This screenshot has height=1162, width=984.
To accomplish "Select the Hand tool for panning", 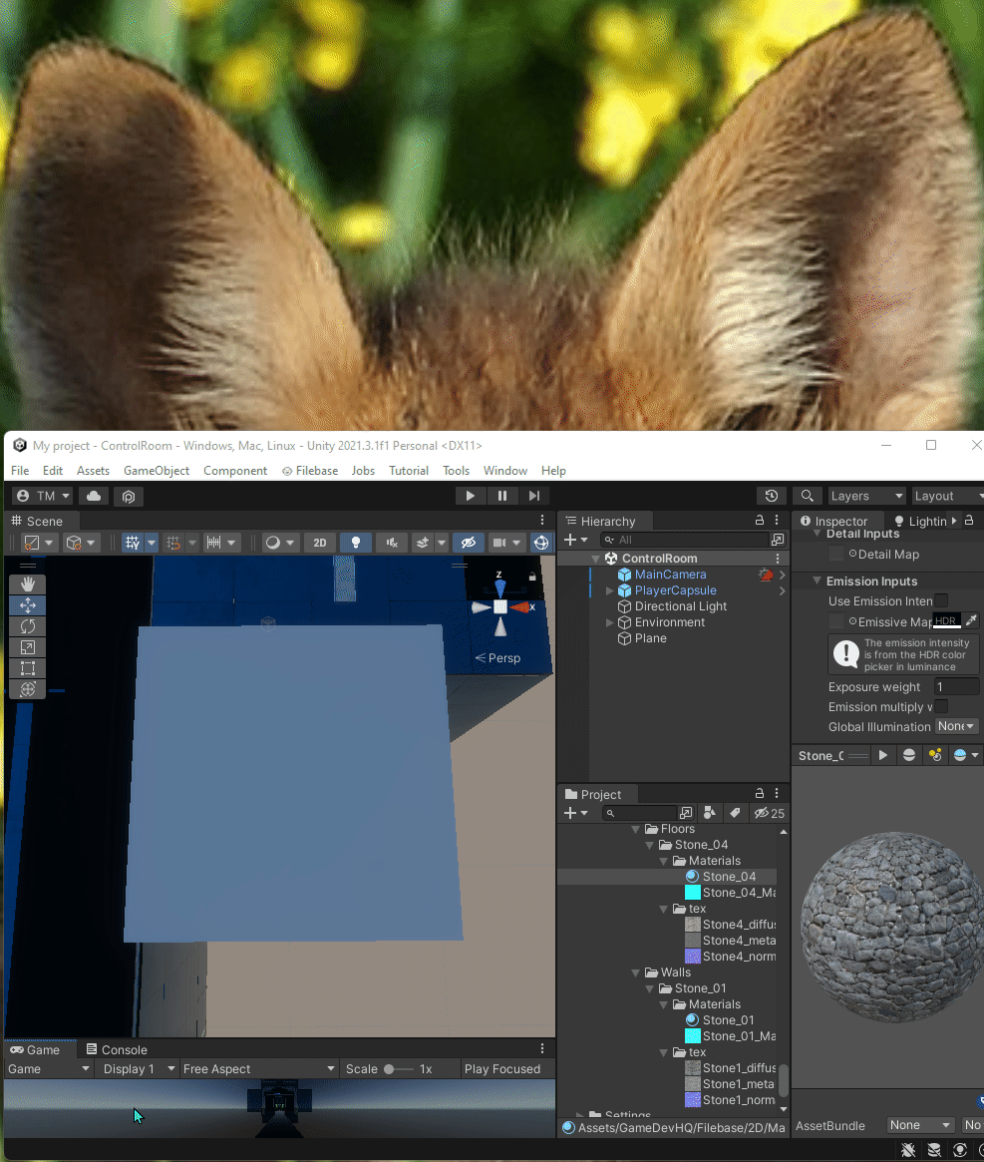I will click(27, 583).
